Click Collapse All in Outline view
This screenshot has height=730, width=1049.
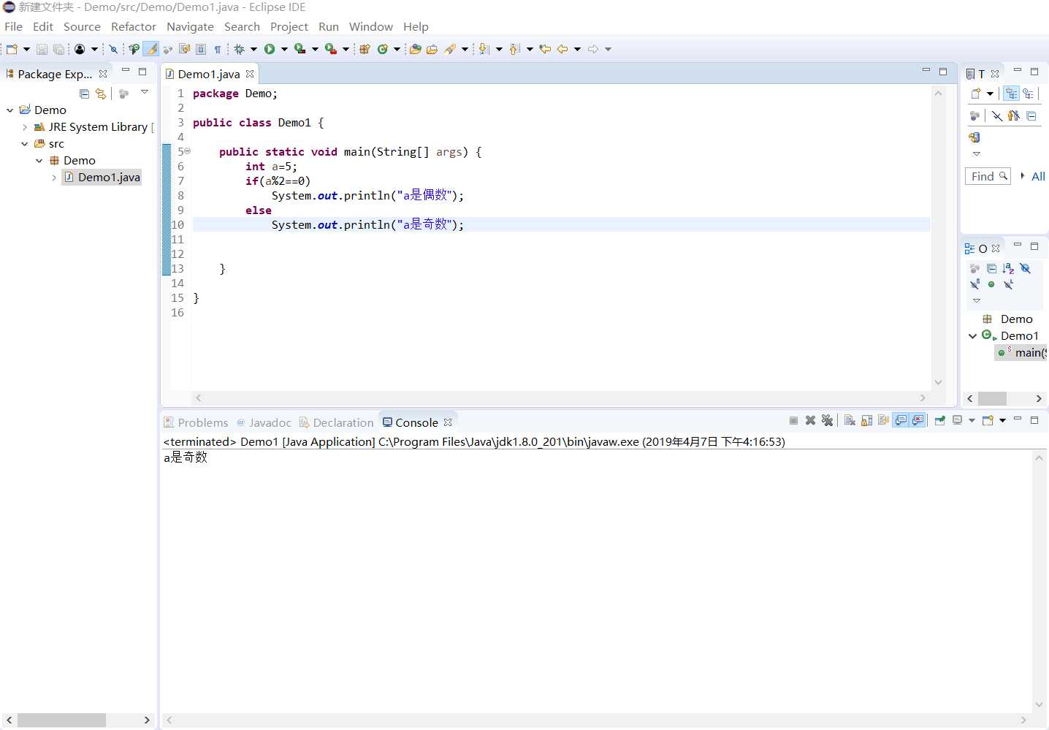991,268
